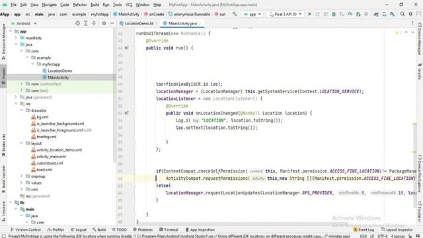Click the UTF-8 encoding status indicator

383,236
